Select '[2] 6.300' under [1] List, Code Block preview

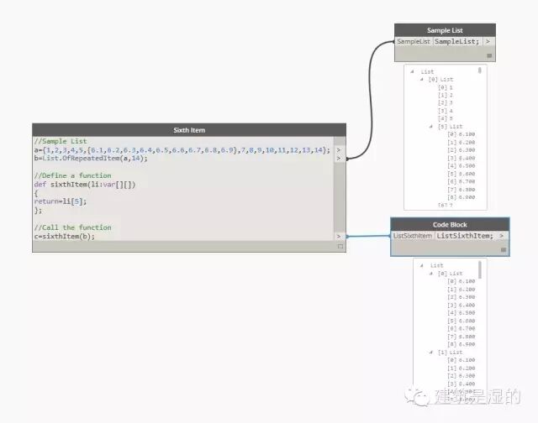(462, 376)
